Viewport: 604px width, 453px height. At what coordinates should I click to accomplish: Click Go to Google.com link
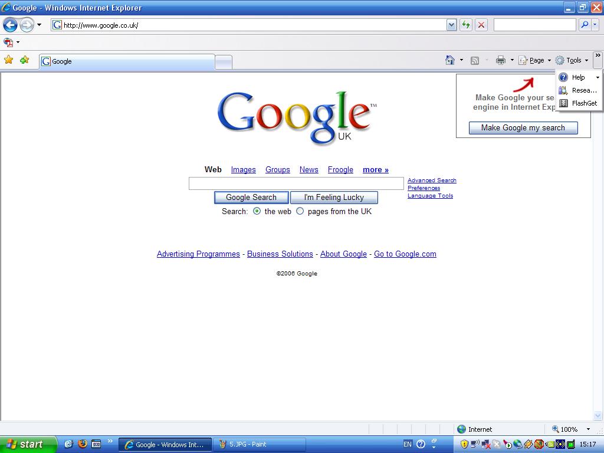click(405, 254)
